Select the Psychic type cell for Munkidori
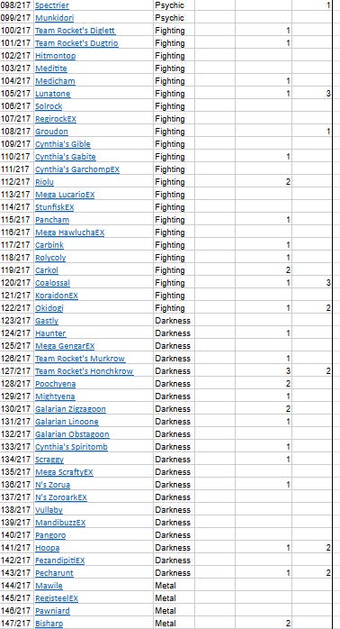The height and width of the screenshot is (629, 340). point(174,18)
